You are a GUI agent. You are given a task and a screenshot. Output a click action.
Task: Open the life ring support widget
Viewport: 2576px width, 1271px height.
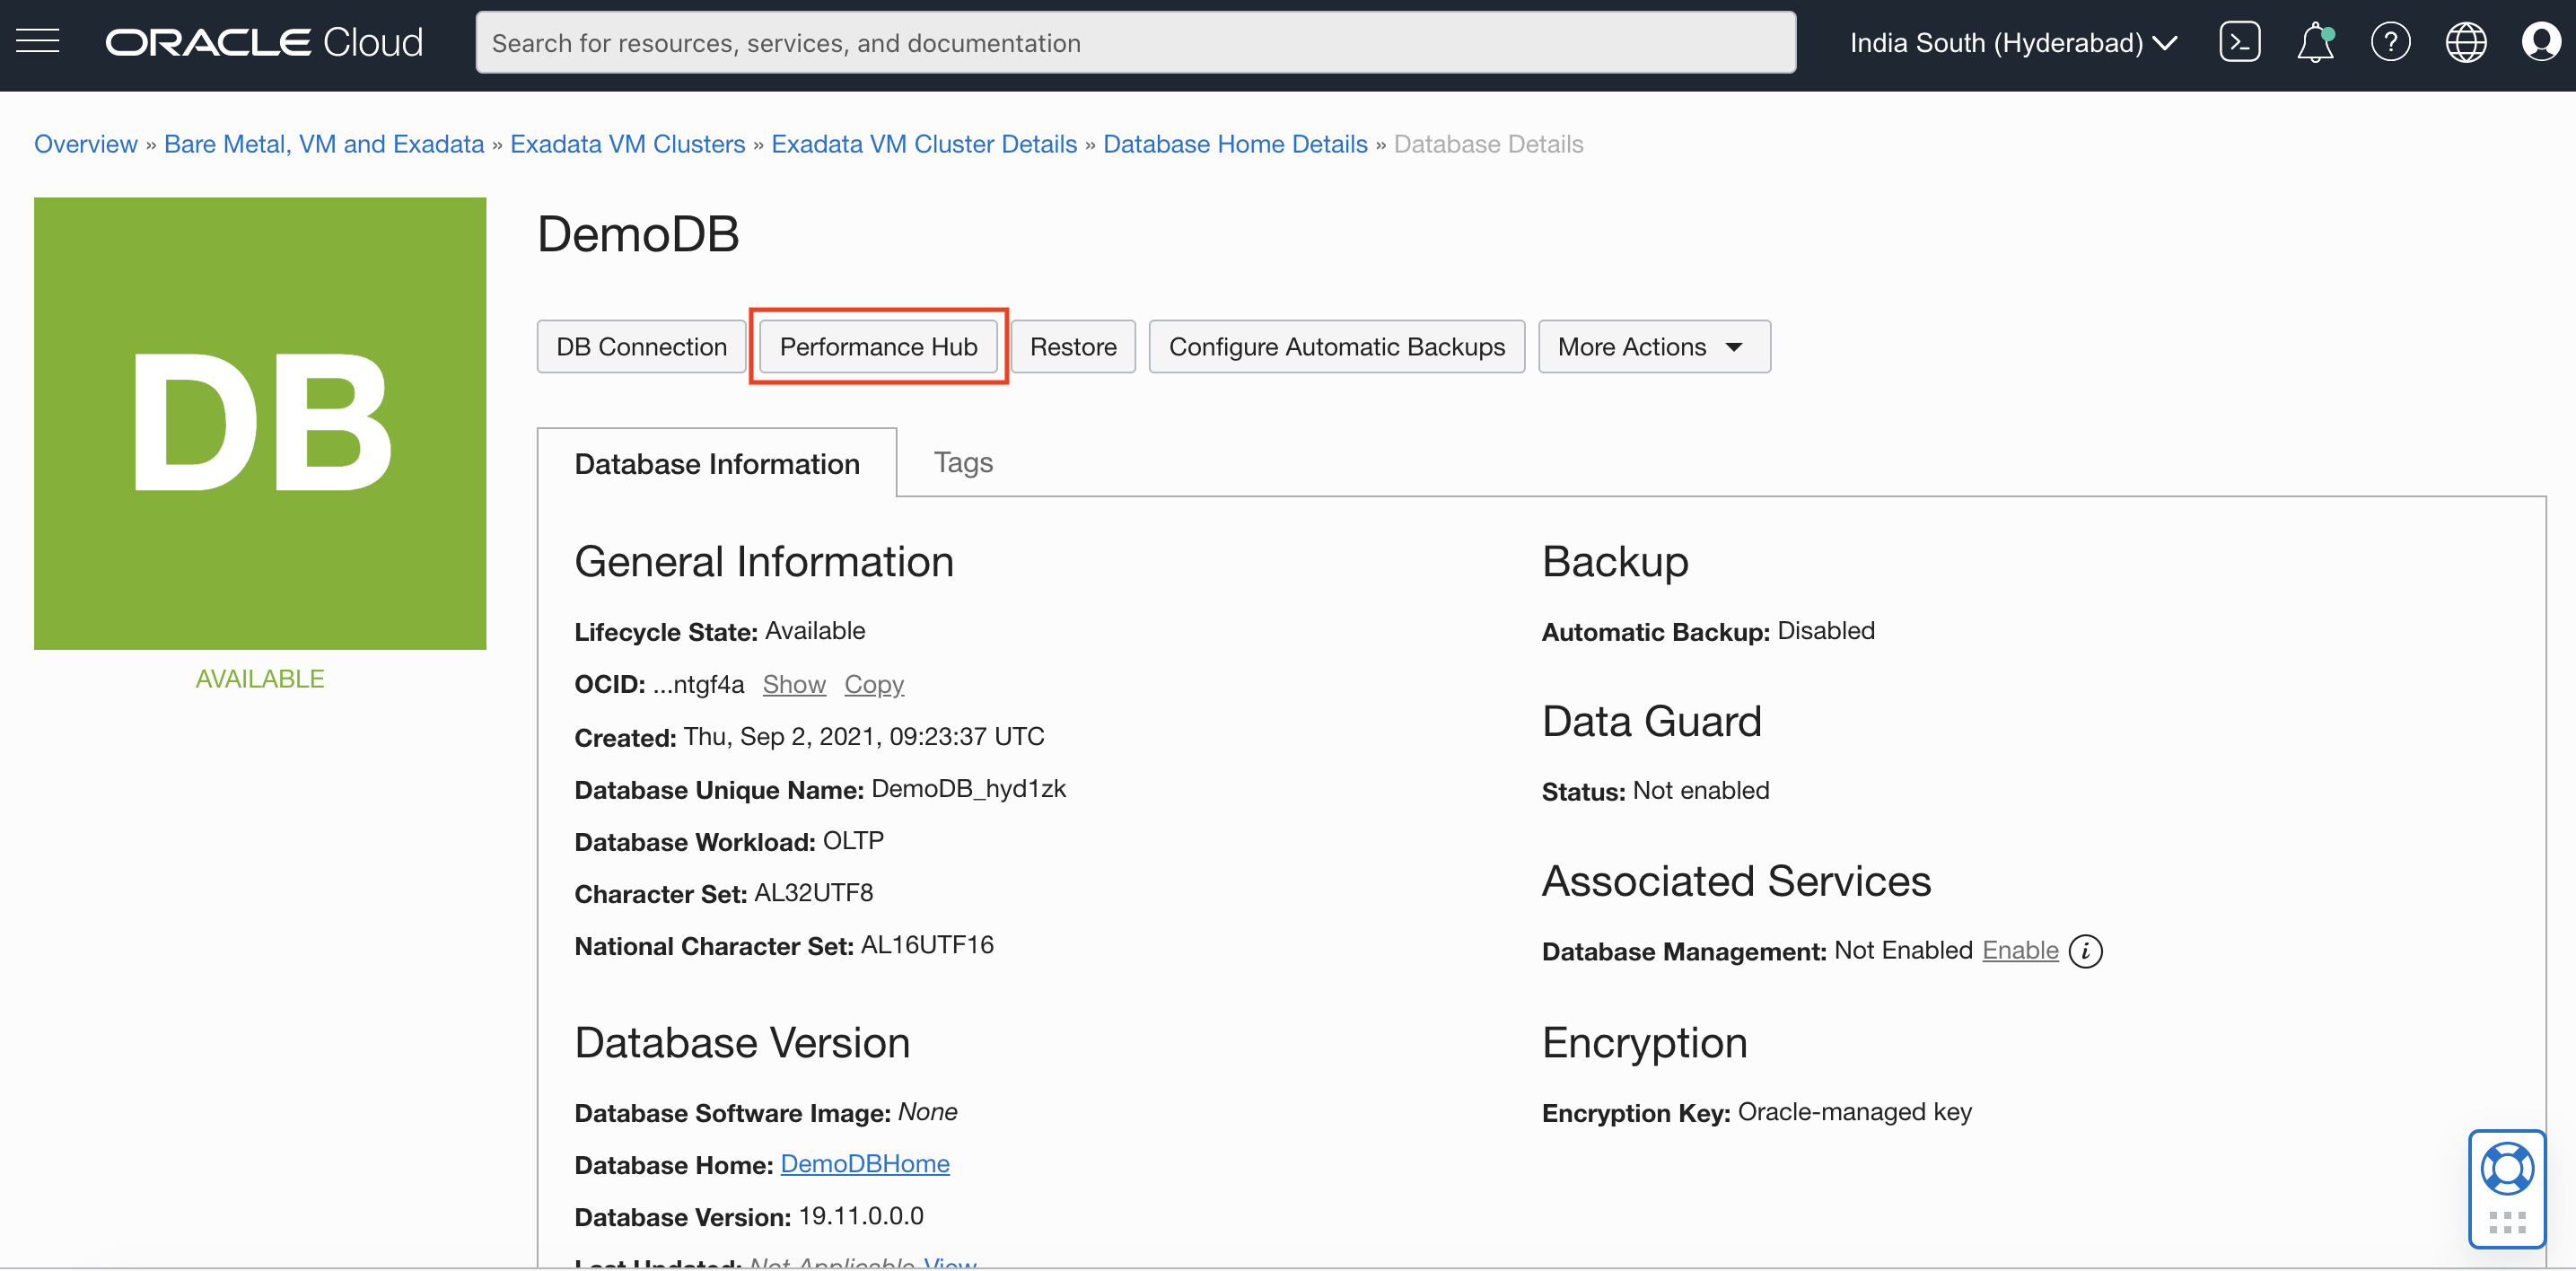pos(2506,1170)
